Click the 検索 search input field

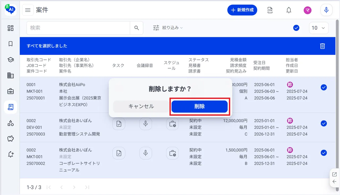pyautogui.click(x=78, y=28)
